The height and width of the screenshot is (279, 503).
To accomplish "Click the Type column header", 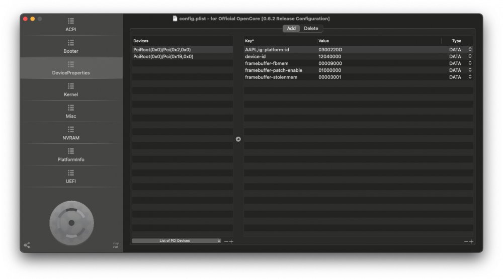I will 457,41.
